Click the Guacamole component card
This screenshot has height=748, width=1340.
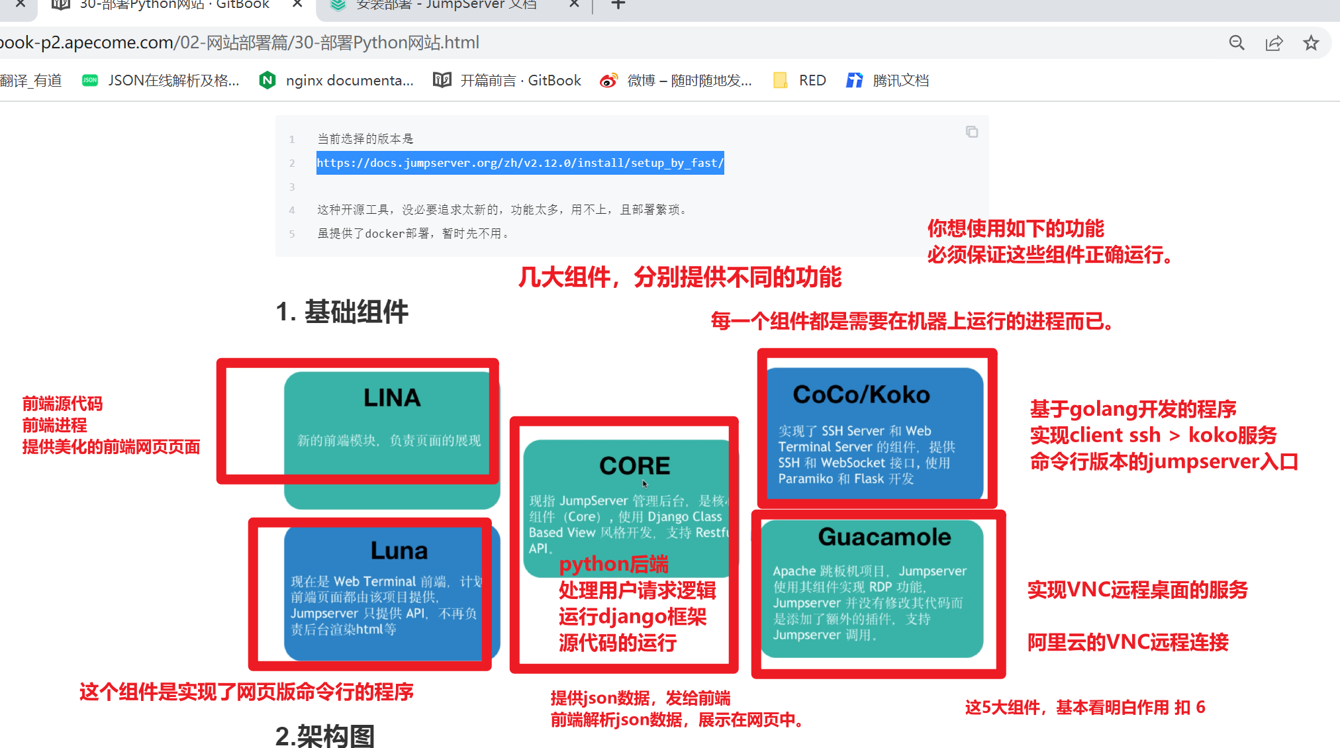[872, 588]
